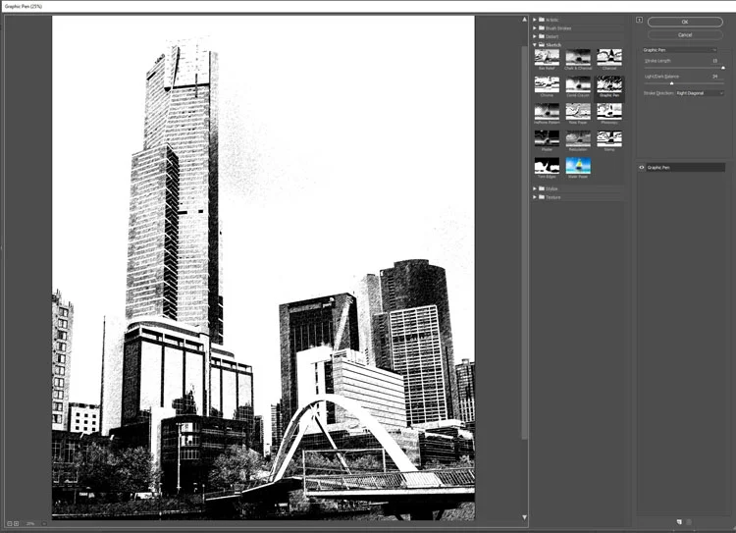Click the Stroke Length value field
Screen dimensions: 736x533
(714, 61)
